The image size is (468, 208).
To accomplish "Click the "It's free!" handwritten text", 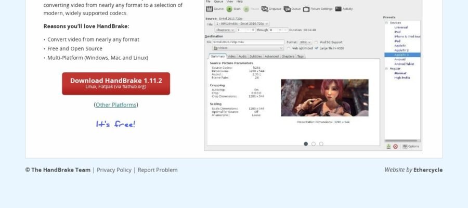I will pos(115,124).
